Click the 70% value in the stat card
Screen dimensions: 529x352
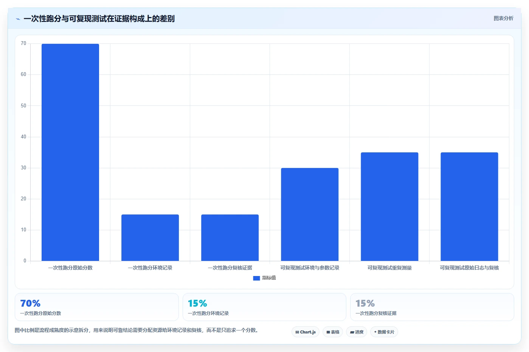point(30,304)
